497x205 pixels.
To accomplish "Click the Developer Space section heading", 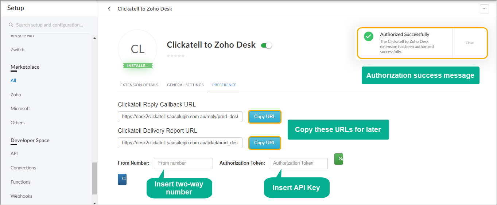I will [30, 141].
